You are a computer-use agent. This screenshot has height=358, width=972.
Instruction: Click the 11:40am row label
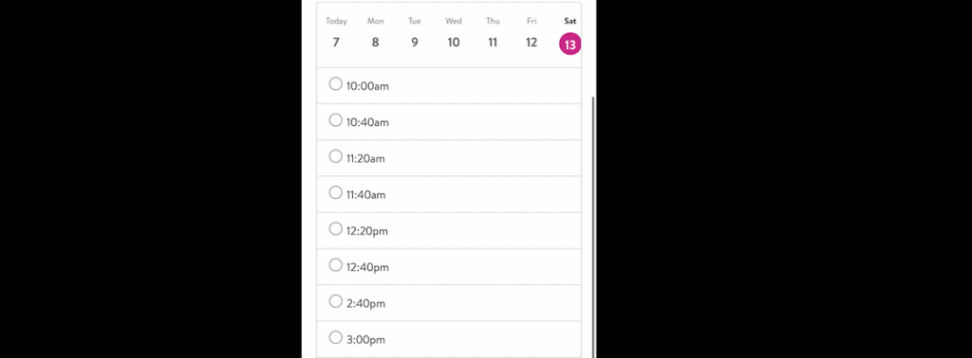pyautogui.click(x=365, y=195)
